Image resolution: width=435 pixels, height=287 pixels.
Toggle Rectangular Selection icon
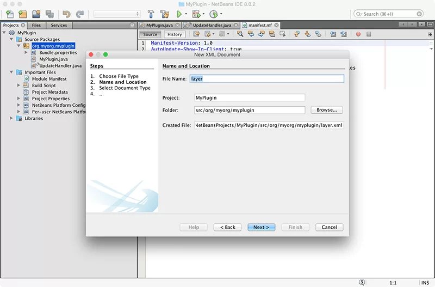[x=283, y=34]
